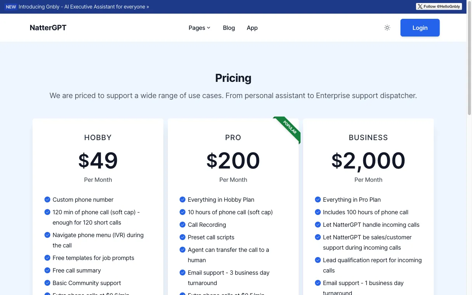Screen dimensions: 472x295
Task: Click the NEW badge in banner
Action: click(x=11, y=7)
